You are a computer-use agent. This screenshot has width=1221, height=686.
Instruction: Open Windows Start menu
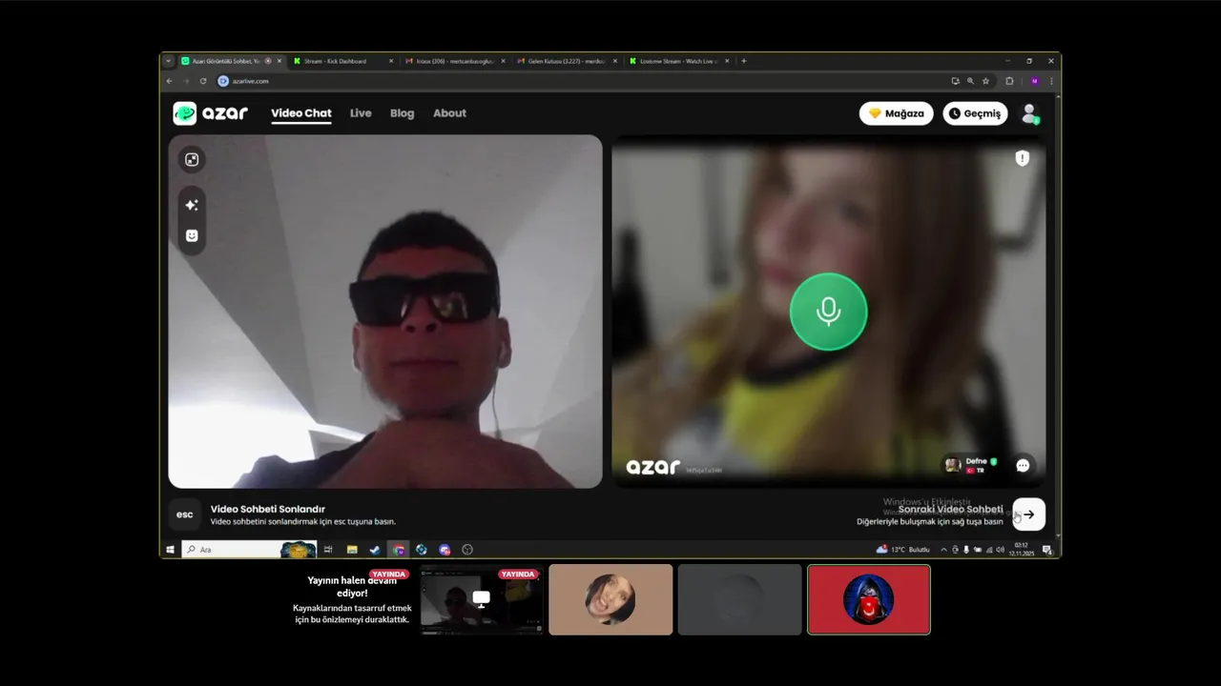click(x=171, y=550)
